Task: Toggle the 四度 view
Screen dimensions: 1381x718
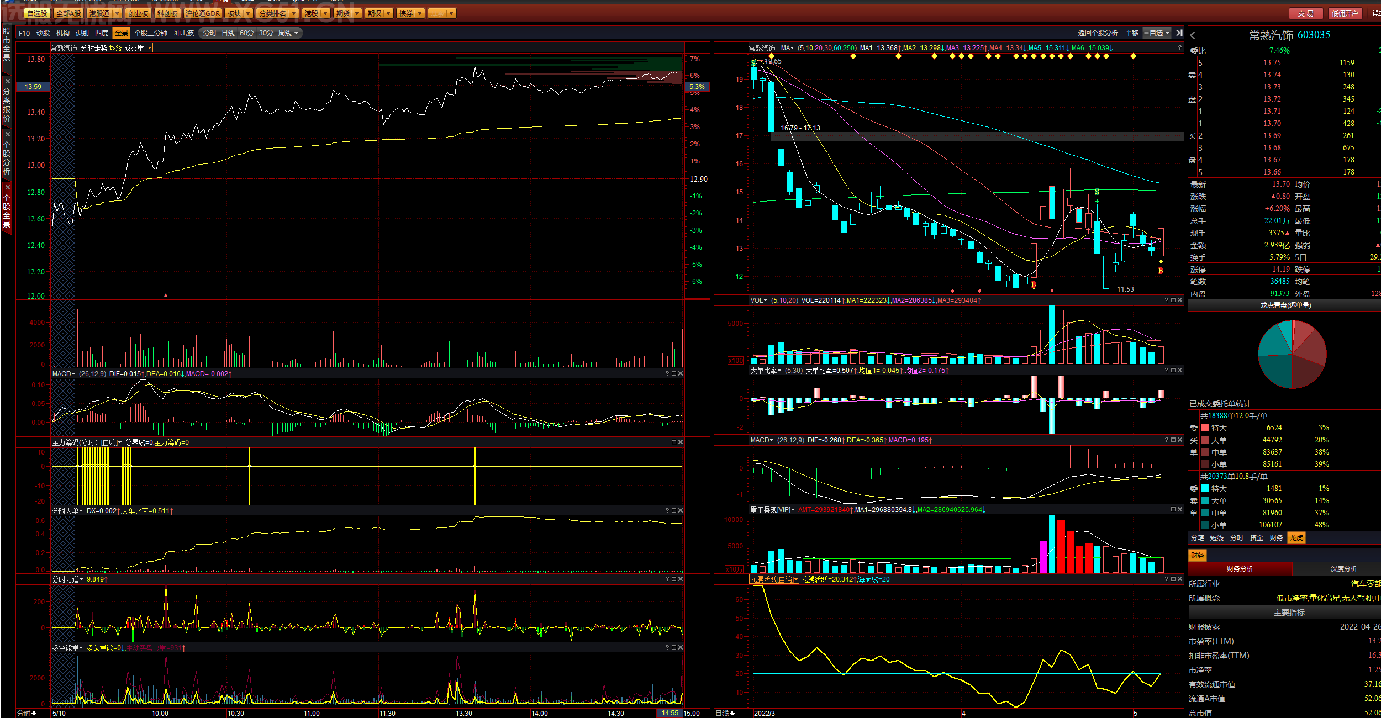Action: (x=102, y=33)
